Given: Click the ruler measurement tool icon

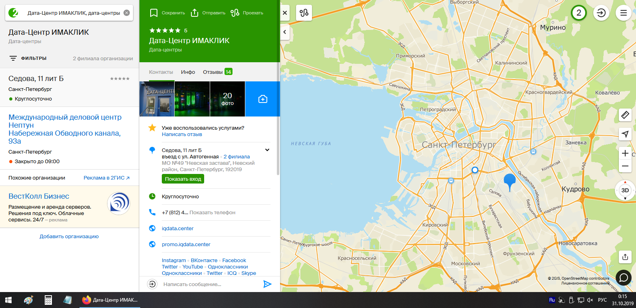Looking at the screenshot, I should click(x=625, y=115).
